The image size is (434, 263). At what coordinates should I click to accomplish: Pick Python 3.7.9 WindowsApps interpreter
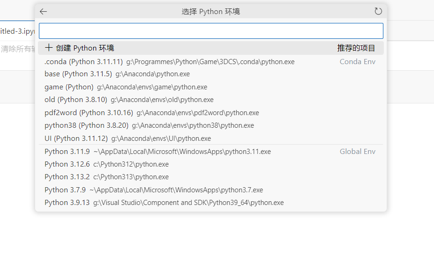(211, 190)
